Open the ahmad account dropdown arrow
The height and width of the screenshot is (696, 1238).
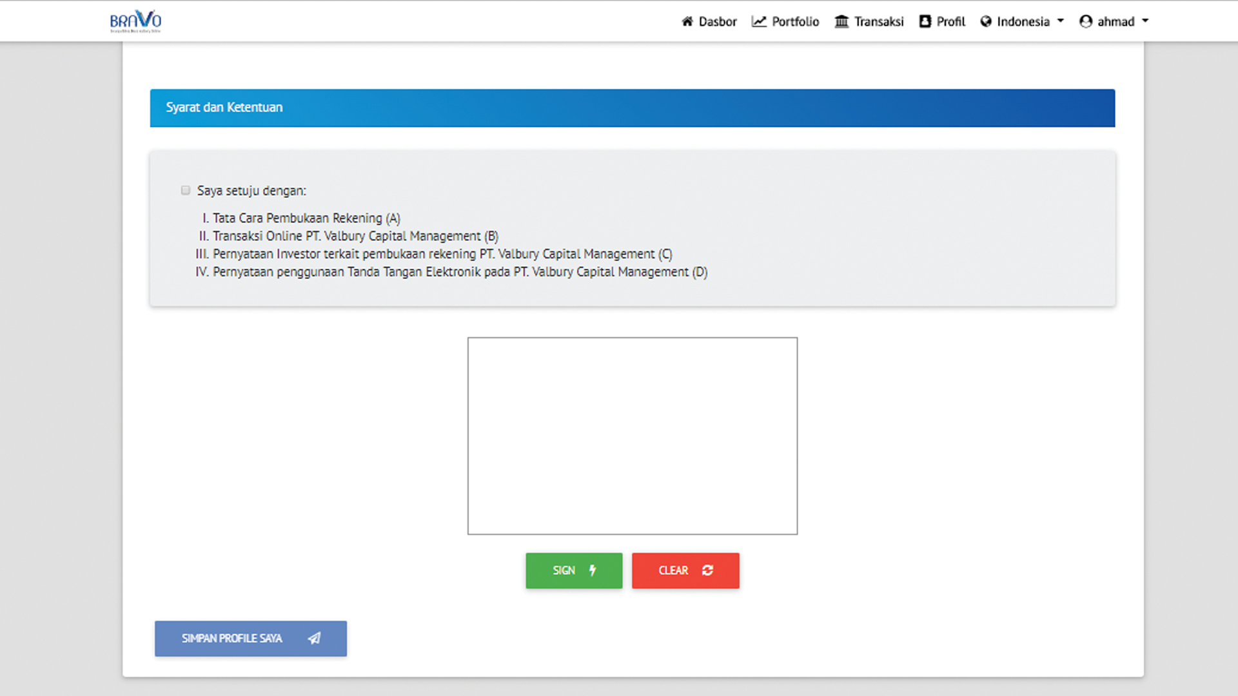(1145, 21)
